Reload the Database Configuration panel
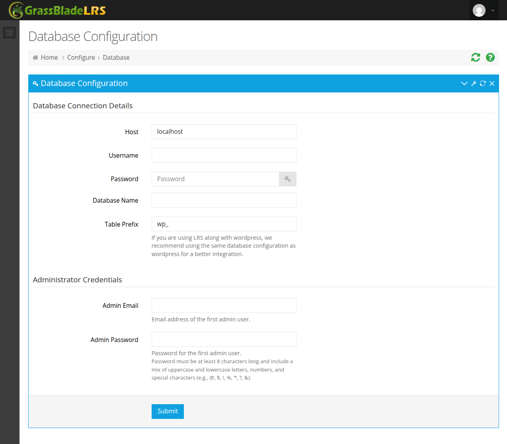Screen dimensions: 507x444 pos(483,83)
